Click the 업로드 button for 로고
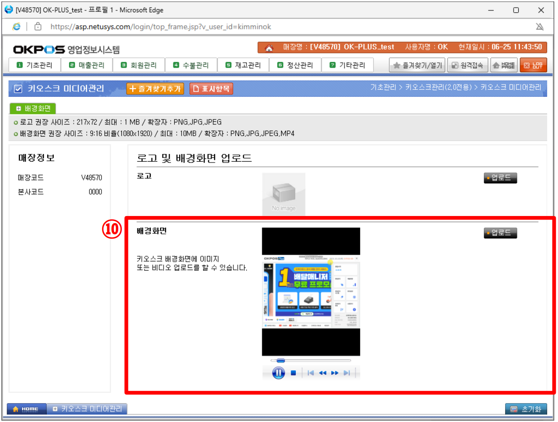Image resolution: width=558 pixels, height=422 pixels. click(x=500, y=178)
